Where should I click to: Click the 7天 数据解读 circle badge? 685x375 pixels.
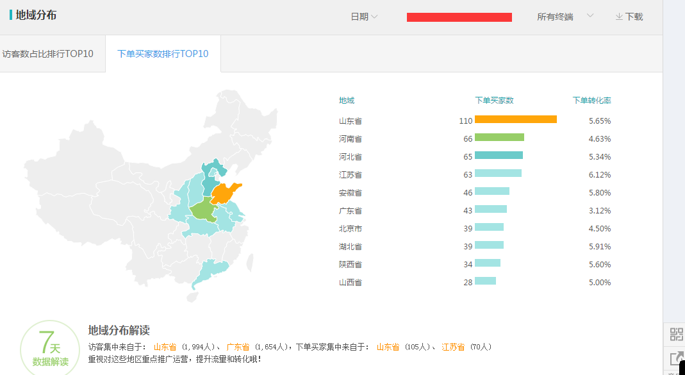tap(50, 349)
